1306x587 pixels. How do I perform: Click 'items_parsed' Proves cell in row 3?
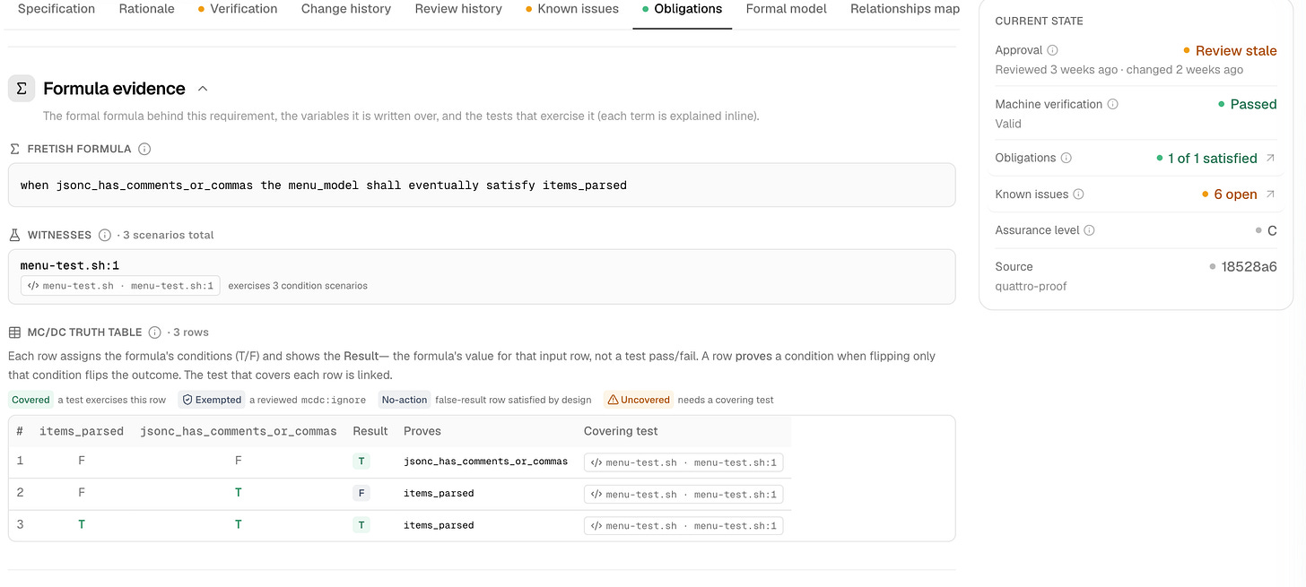(439, 525)
